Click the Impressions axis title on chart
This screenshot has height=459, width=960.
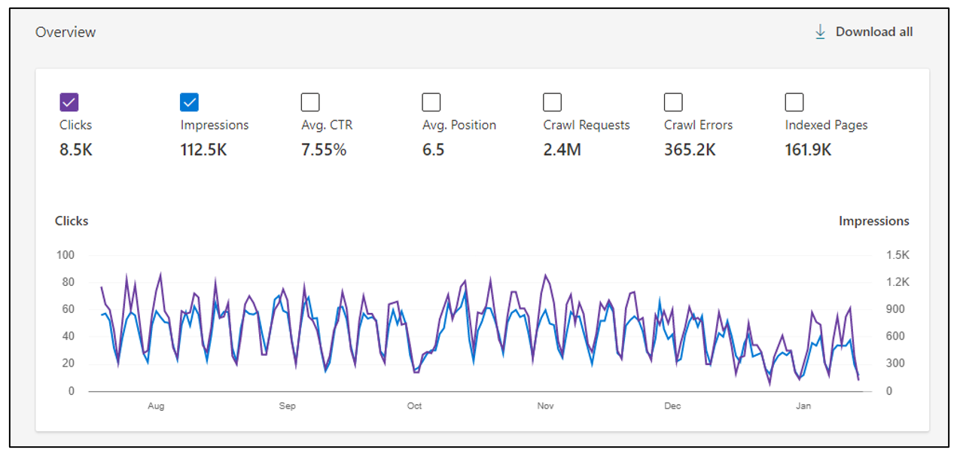click(x=874, y=221)
